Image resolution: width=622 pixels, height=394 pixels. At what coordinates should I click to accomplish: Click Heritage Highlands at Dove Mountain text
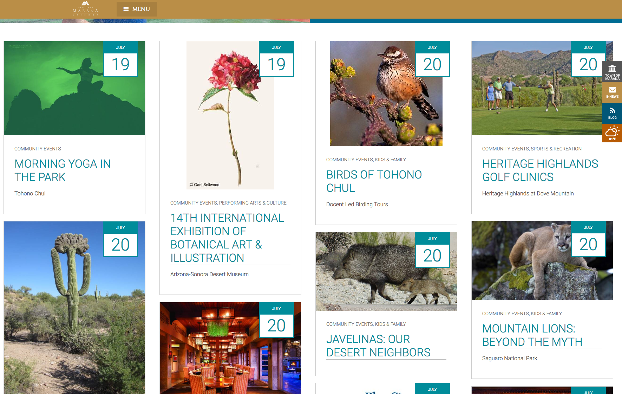tap(528, 194)
